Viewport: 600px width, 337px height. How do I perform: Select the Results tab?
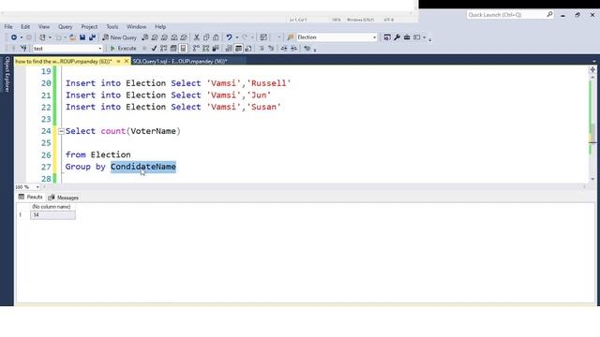(x=30, y=198)
